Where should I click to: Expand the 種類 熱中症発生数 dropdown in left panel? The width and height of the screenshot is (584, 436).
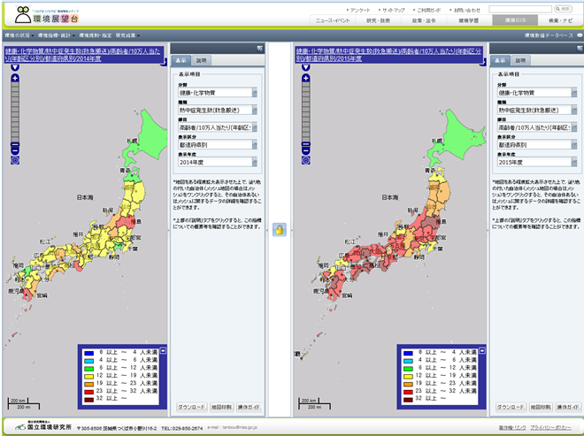click(x=218, y=111)
